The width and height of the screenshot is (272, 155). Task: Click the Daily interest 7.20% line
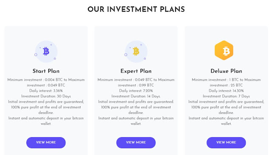pyautogui.click(x=136, y=91)
